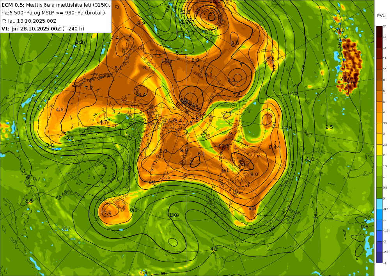
Task: Click the '570' contour height label
Action: coord(303,68)
